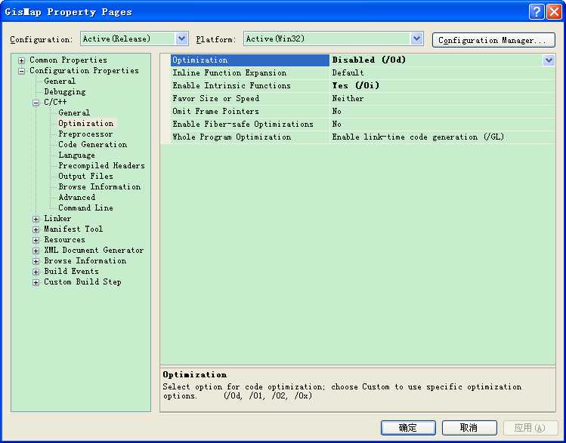Select the Build Events label
Screen dimensions: 566x443
click(x=71, y=271)
